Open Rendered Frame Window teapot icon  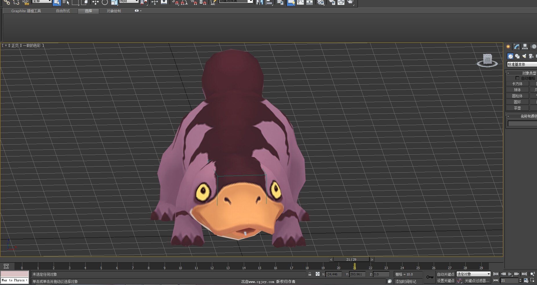pos(341,2)
